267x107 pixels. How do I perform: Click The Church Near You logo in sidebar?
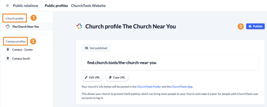tap(8, 27)
